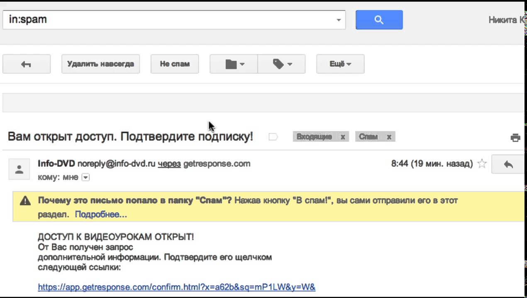Click "Удалить навсегда" button
Viewport: 527px width, 298px height.
tap(100, 64)
